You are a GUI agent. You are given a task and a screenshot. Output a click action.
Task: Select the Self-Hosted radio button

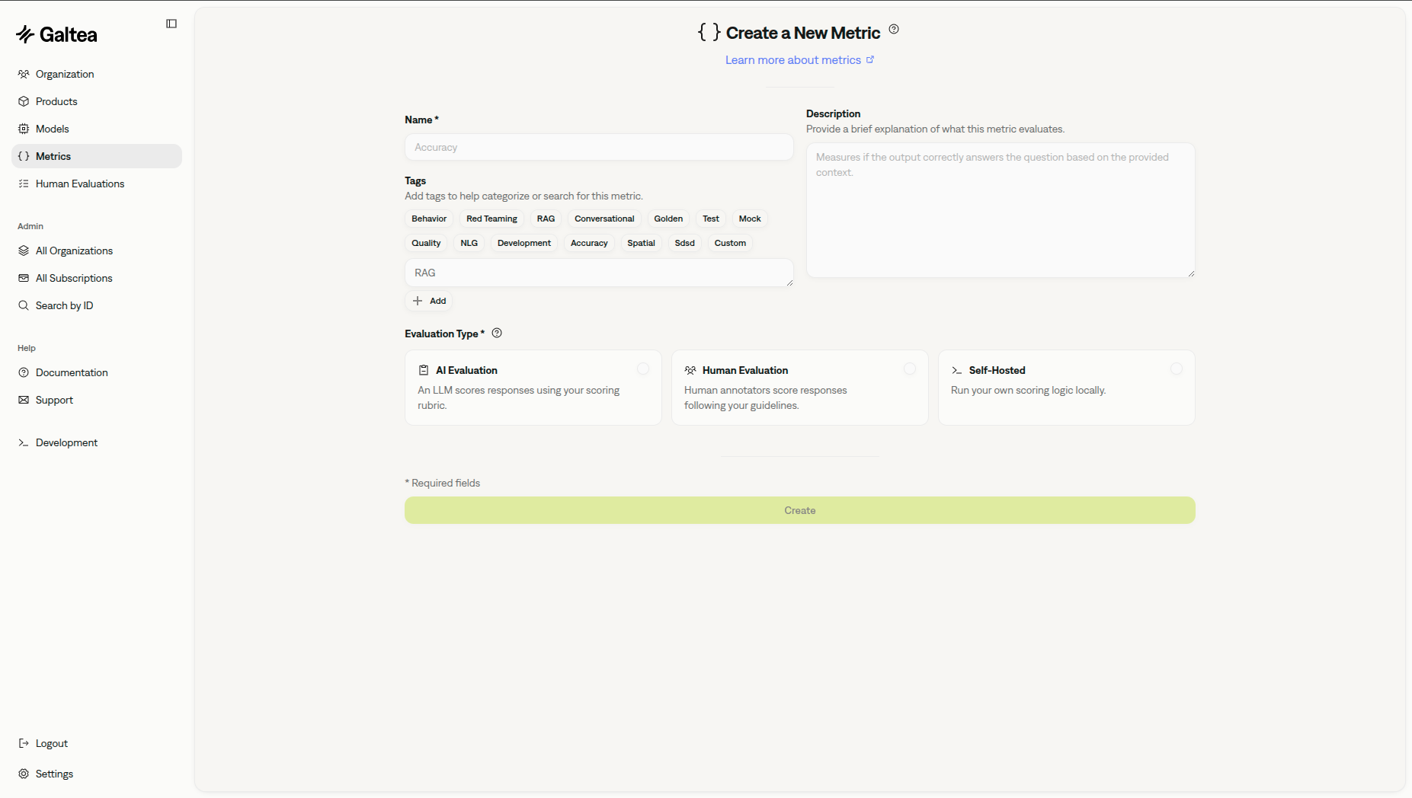click(x=1176, y=369)
